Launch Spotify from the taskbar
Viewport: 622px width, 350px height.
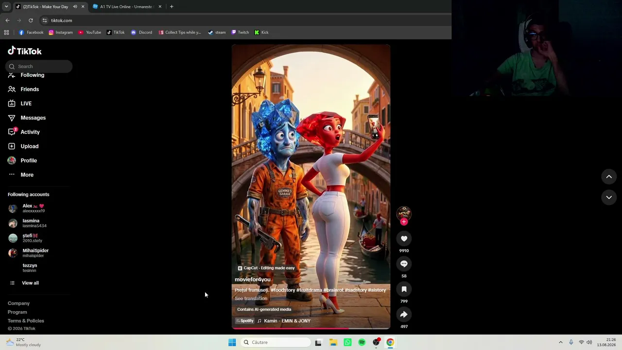pos(362,342)
